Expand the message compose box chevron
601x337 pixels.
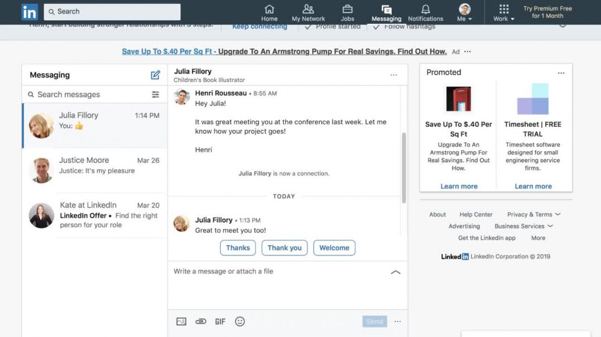pos(395,272)
